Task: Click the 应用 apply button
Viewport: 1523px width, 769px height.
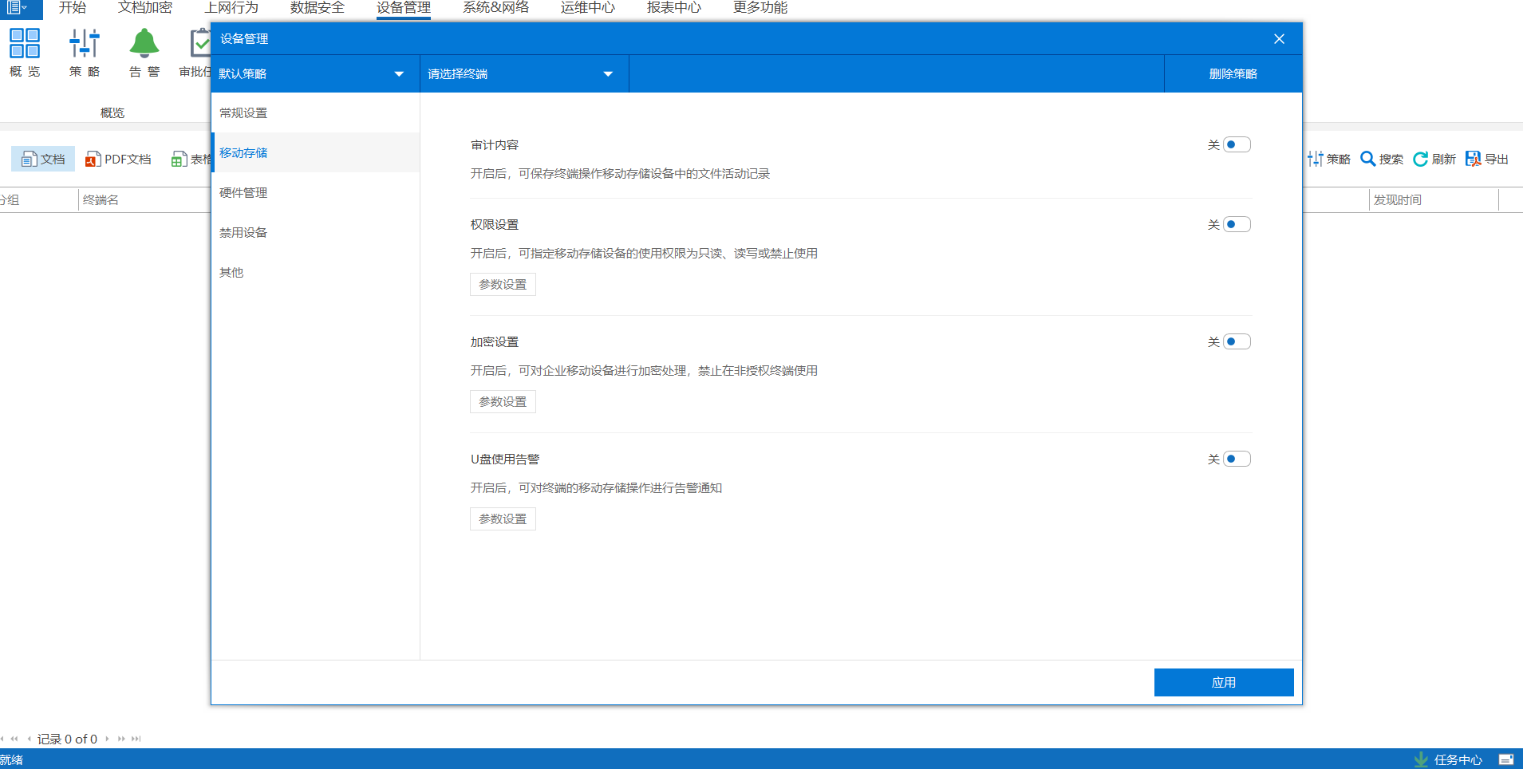Action: [x=1223, y=682]
